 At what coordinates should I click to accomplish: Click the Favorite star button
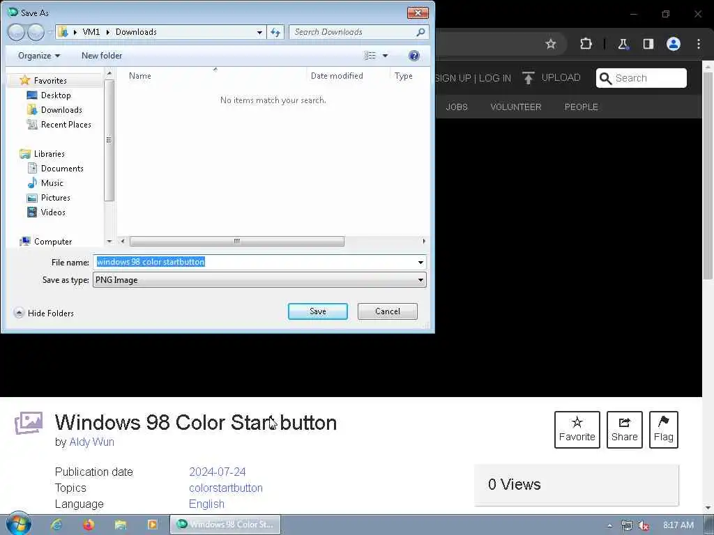pos(577,429)
